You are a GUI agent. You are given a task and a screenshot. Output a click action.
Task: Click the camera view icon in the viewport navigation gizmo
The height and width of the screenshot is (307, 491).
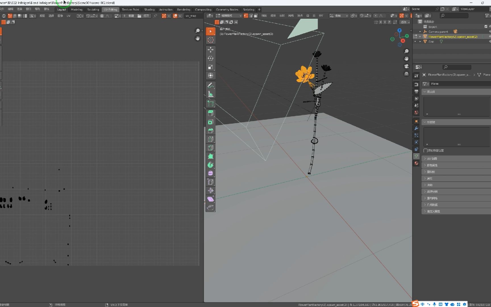(406, 66)
